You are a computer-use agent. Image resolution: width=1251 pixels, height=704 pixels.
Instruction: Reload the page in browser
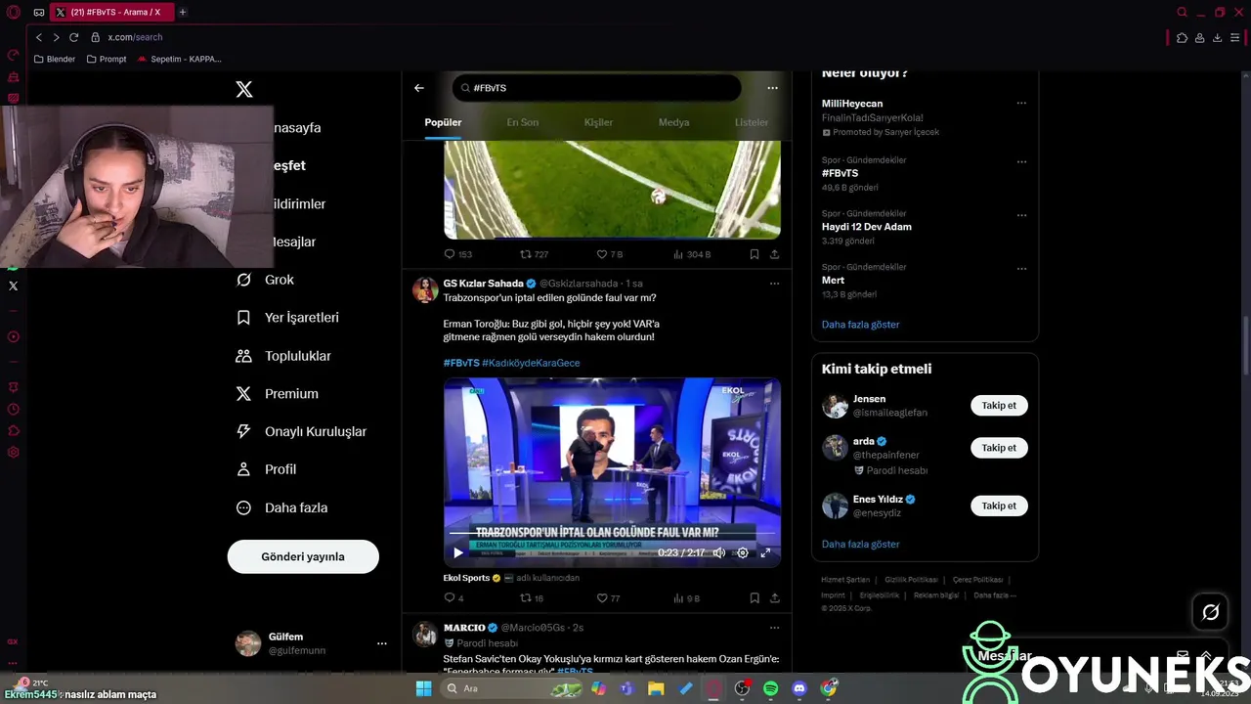[x=73, y=37]
